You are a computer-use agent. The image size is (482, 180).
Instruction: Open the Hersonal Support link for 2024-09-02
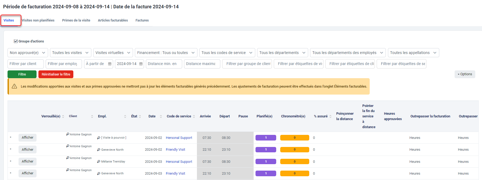coord(179,138)
